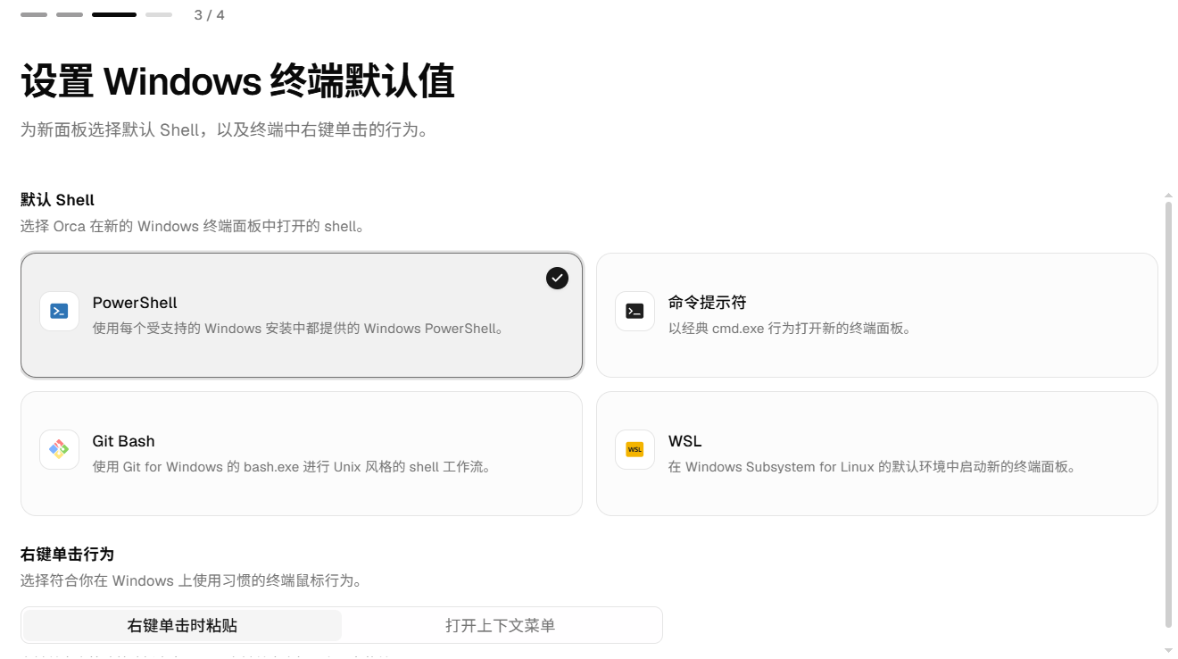Click the second step progress indicator
The height and width of the screenshot is (659, 1178).
70,15
